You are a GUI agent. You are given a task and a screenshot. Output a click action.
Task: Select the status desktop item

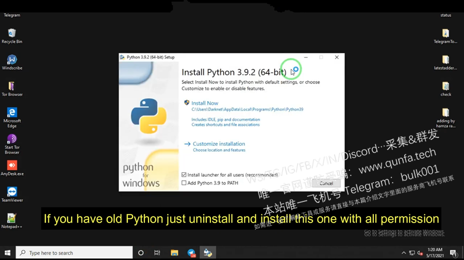click(445, 15)
